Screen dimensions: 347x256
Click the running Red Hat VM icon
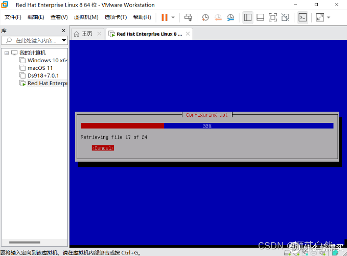22,83
